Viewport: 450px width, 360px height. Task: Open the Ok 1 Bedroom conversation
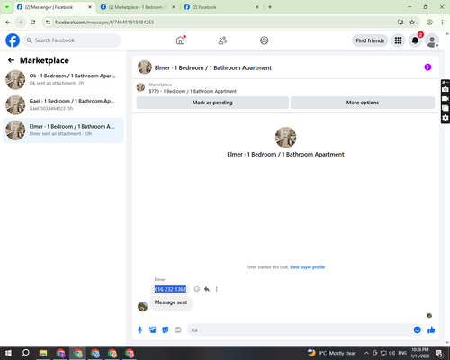click(x=63, y=79)
